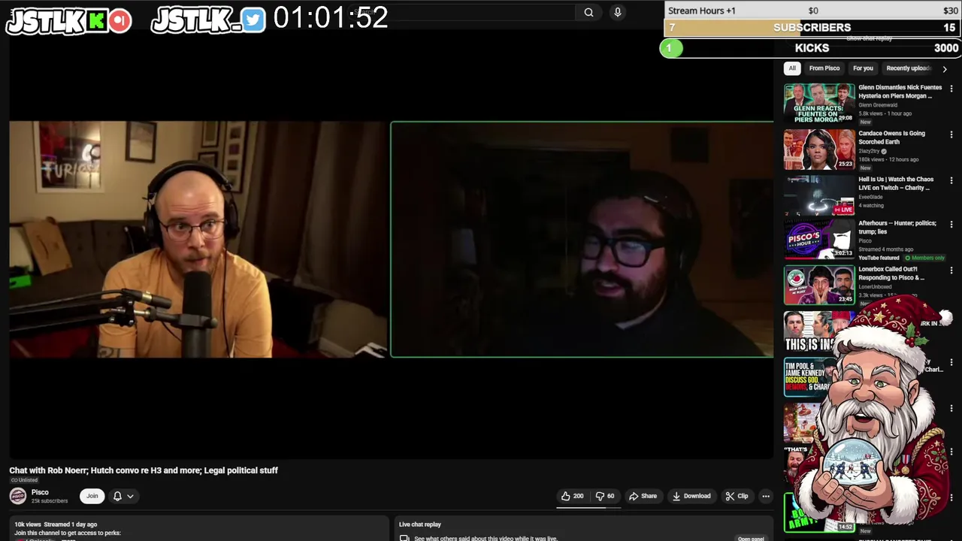962x541 pixels.
Task: Click the 10k views streamed description text
Action: (56, 524)
